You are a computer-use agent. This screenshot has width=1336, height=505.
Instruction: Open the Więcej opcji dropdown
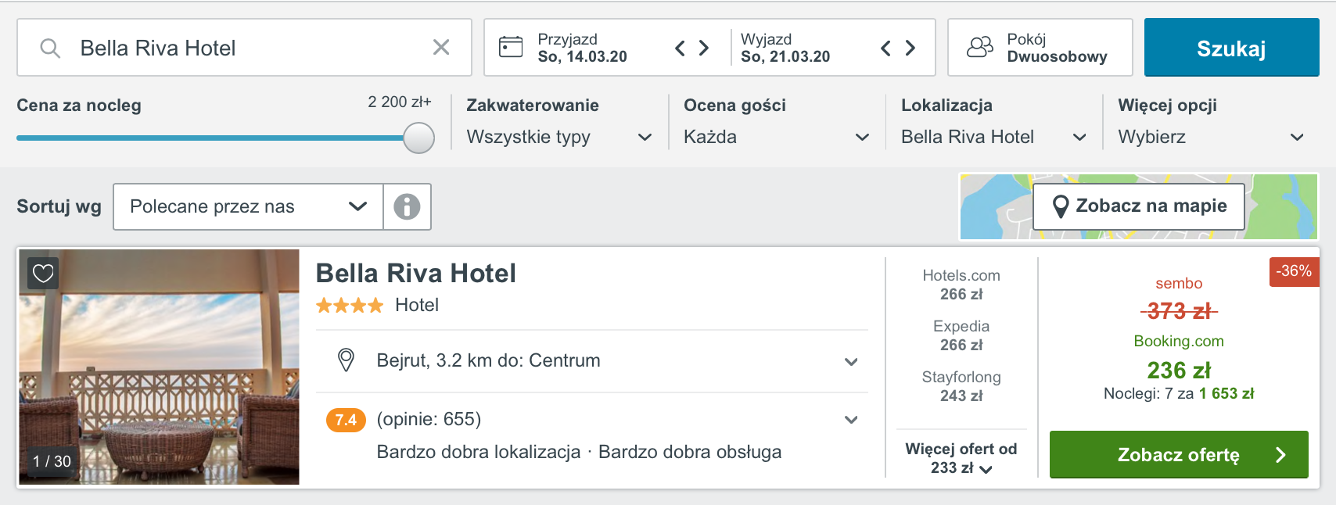tap(1211, 137)
